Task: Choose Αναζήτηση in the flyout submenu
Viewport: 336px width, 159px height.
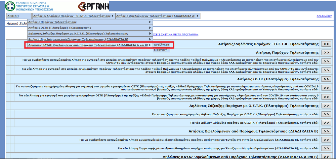Action: click(162, 45)
